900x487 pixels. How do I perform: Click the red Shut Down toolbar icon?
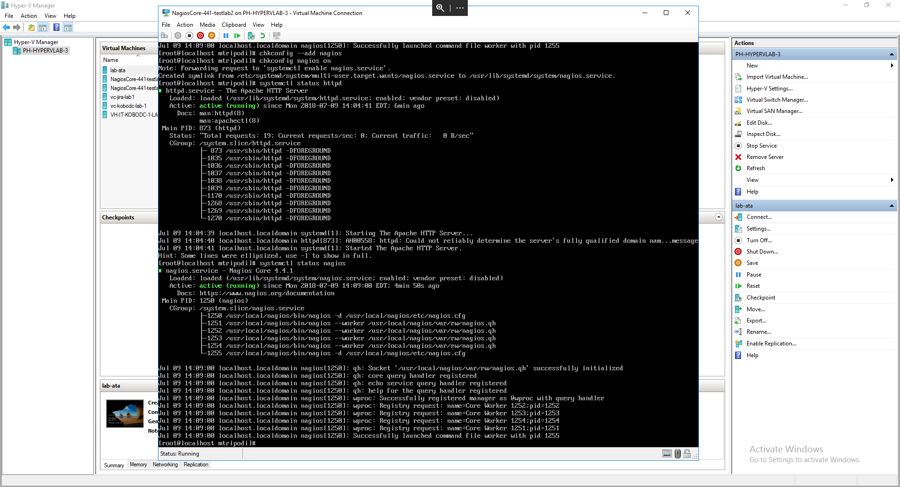click(201, 36)
